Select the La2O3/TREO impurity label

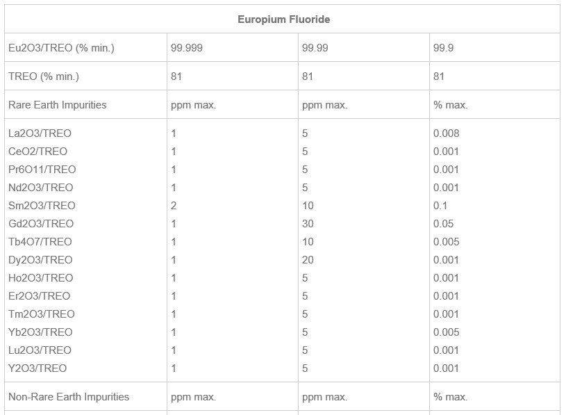(x=40, y=133)
